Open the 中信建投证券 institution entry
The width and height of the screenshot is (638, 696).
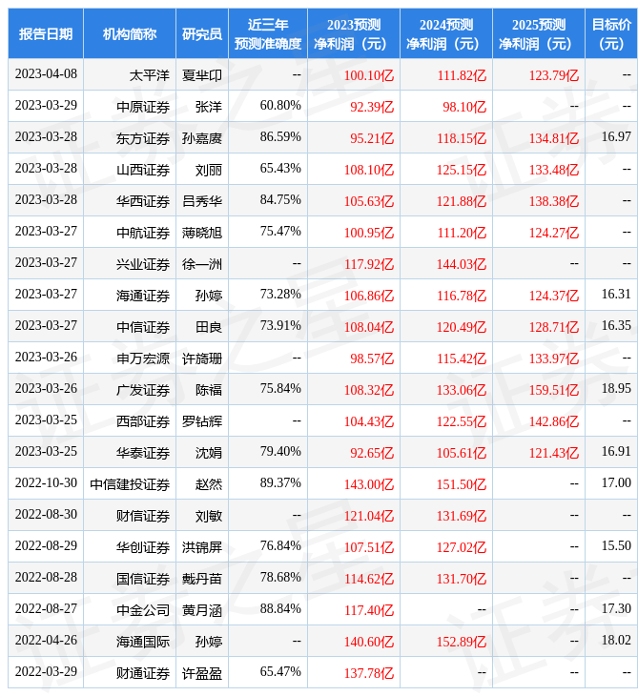130,483
